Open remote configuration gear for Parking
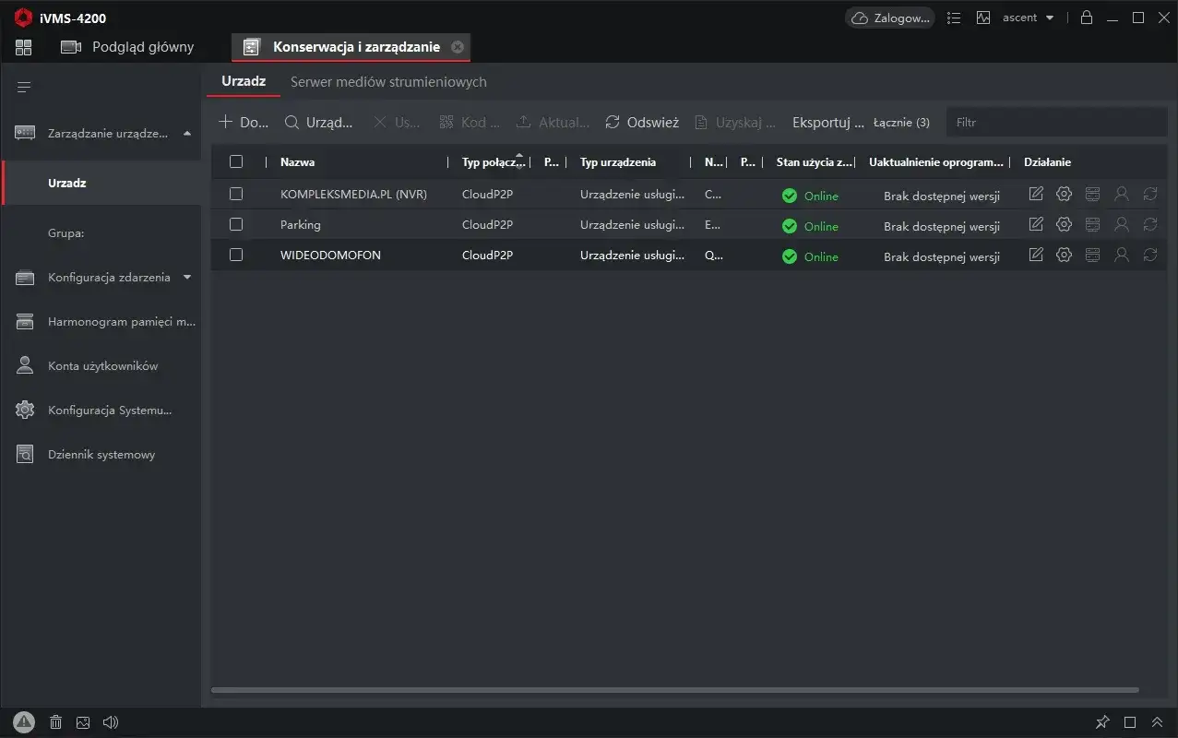This screenshot has width=1178, height=738. (x=1064, y=224)
